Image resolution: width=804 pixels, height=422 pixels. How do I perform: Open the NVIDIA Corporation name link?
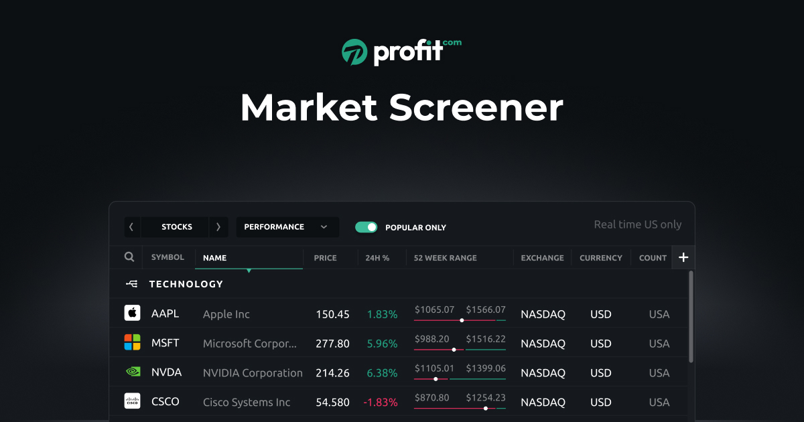tap(253, 373)
